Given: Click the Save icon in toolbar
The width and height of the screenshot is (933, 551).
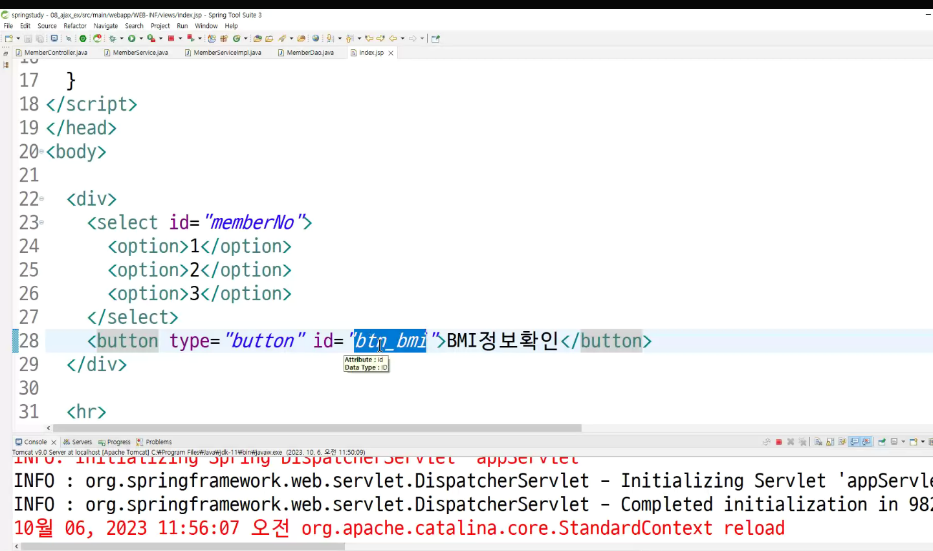Looking at the screenshot, I should point(28,39).
